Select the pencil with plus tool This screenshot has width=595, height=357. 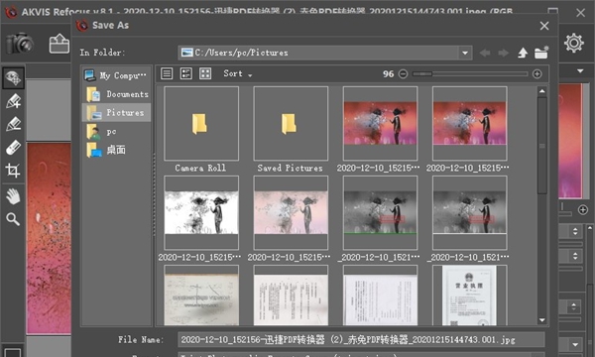(13, 101)
